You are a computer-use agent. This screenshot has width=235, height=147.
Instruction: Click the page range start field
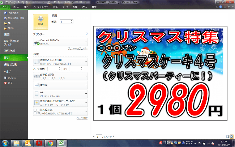[53, 69]
